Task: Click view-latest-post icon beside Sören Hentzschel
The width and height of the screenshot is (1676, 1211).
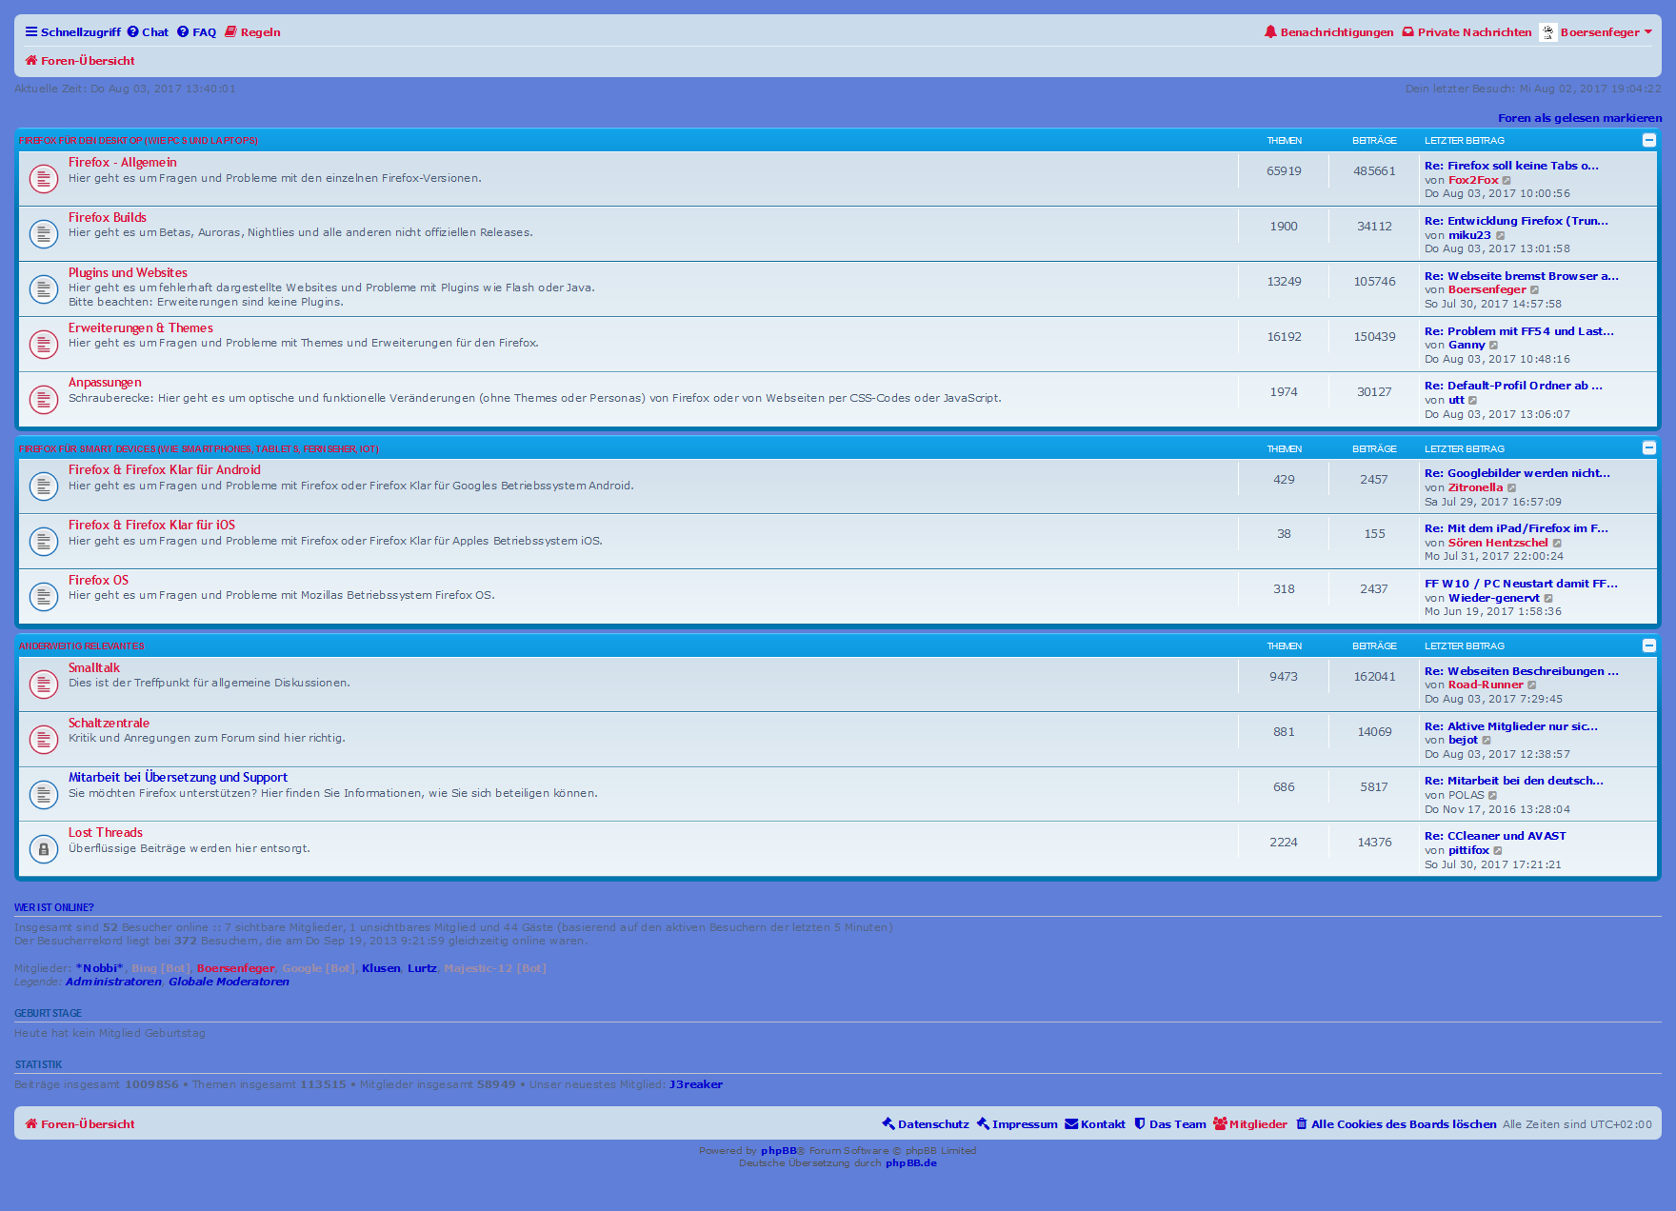Action: tap(1558, 544)
